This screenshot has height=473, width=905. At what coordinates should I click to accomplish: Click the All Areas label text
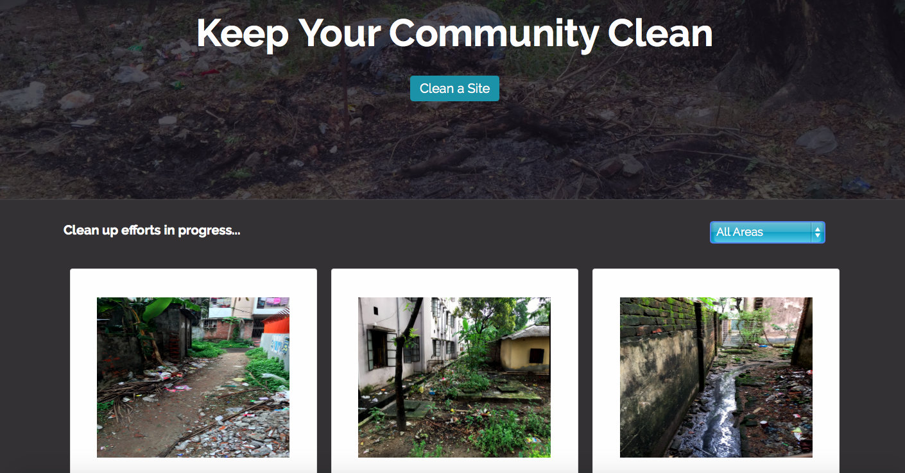click(x=739, y=232)
